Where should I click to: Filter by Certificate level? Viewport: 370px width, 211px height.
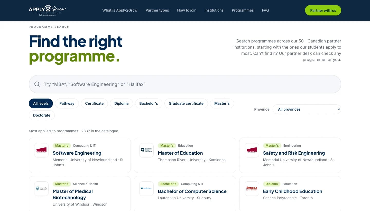[94, 103]
